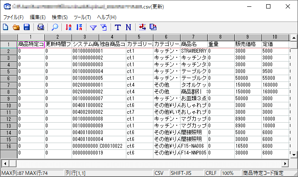Select the 商品名 header cell
298x177 pixels.
194,44
